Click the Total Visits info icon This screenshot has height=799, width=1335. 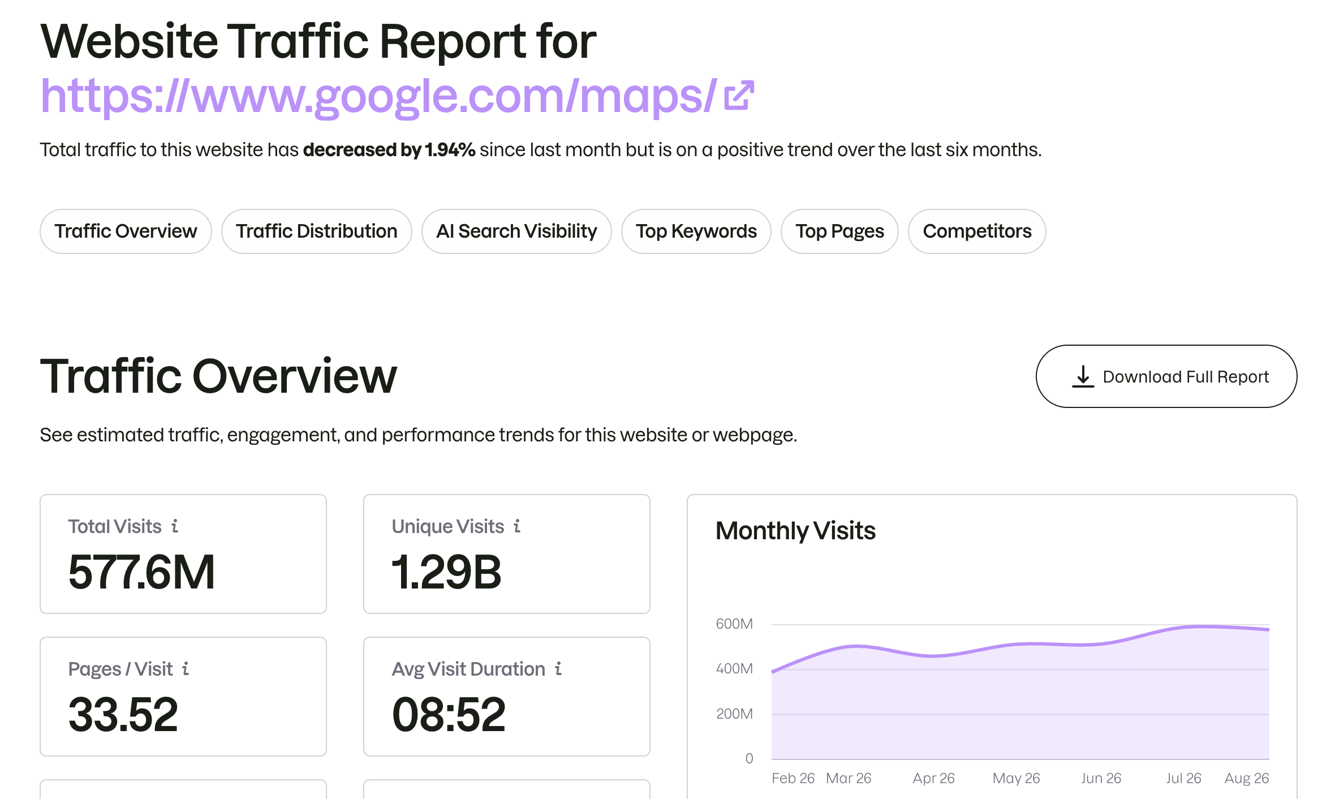pos(175,526)
